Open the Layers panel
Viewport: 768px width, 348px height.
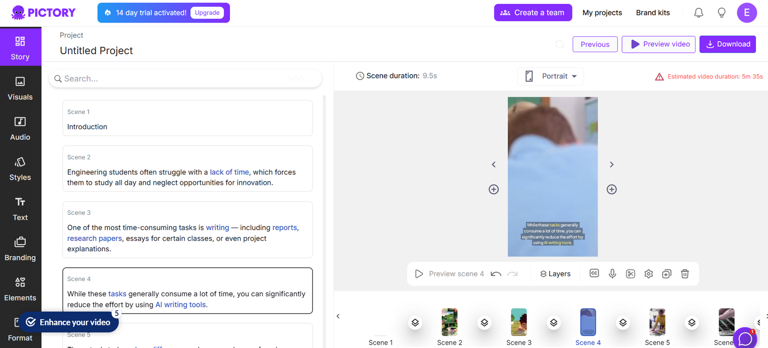[555, 274]
